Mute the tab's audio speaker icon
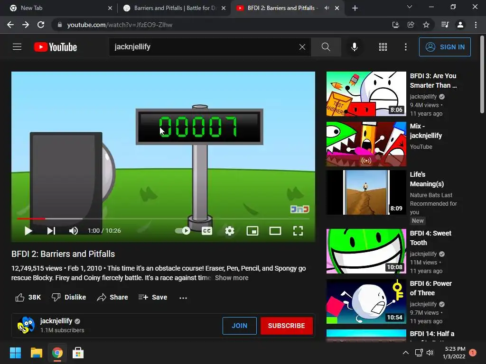The image size is (486, 364). click(x=327, y=8)
